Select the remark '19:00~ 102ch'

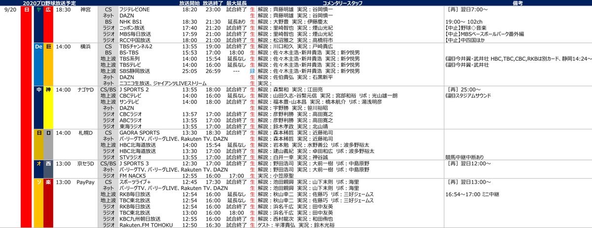(x=463, y=22)
